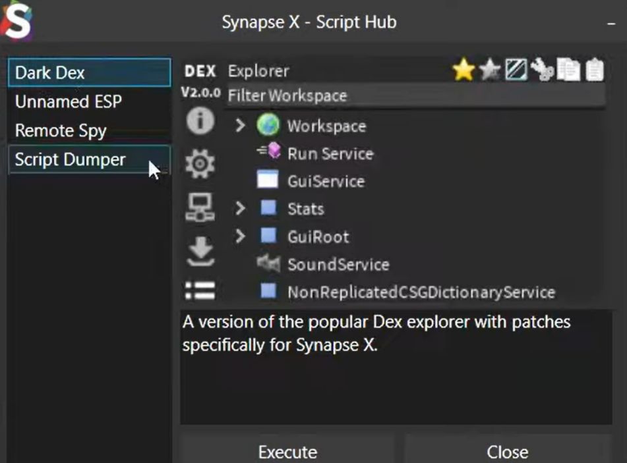Toggle the gray star in the toolbar

[x=491, y=70]
